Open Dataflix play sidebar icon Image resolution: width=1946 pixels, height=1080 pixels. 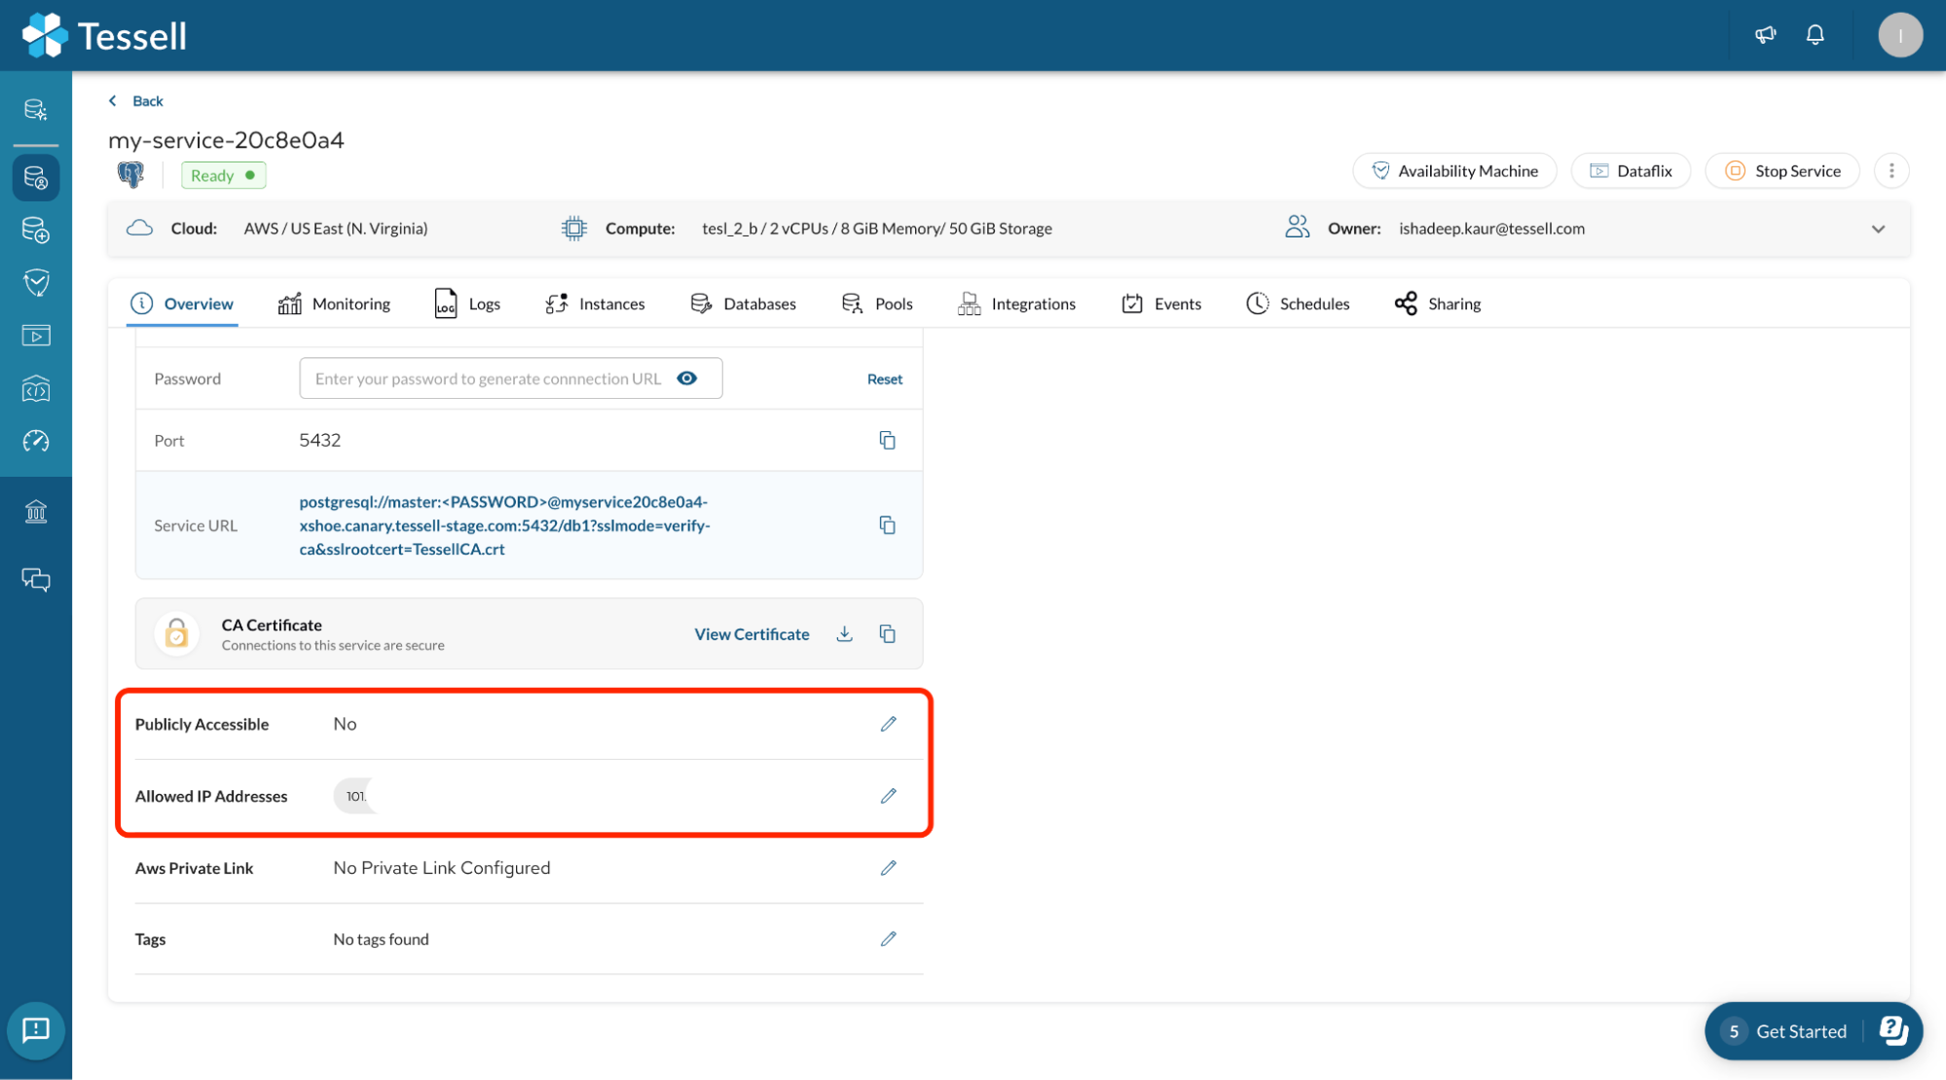coord(36,336)
